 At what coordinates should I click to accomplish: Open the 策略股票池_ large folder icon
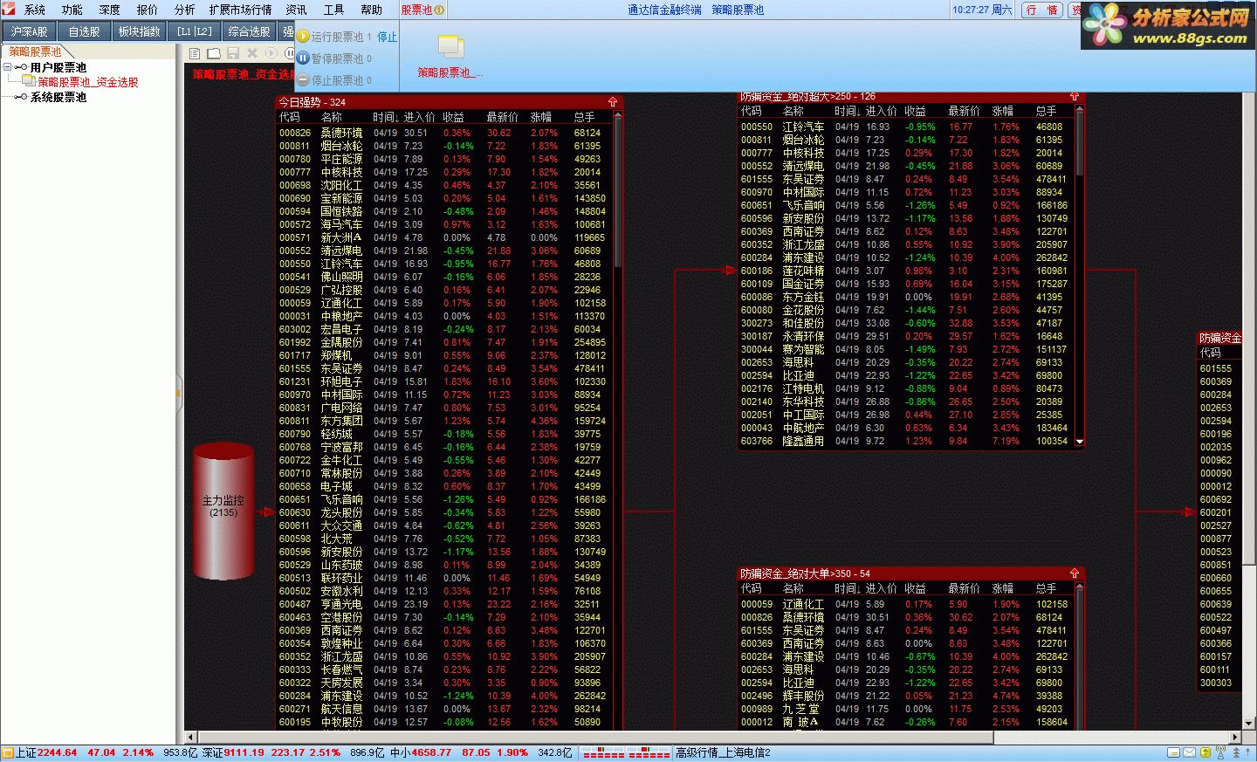click(x=450, y=46)
